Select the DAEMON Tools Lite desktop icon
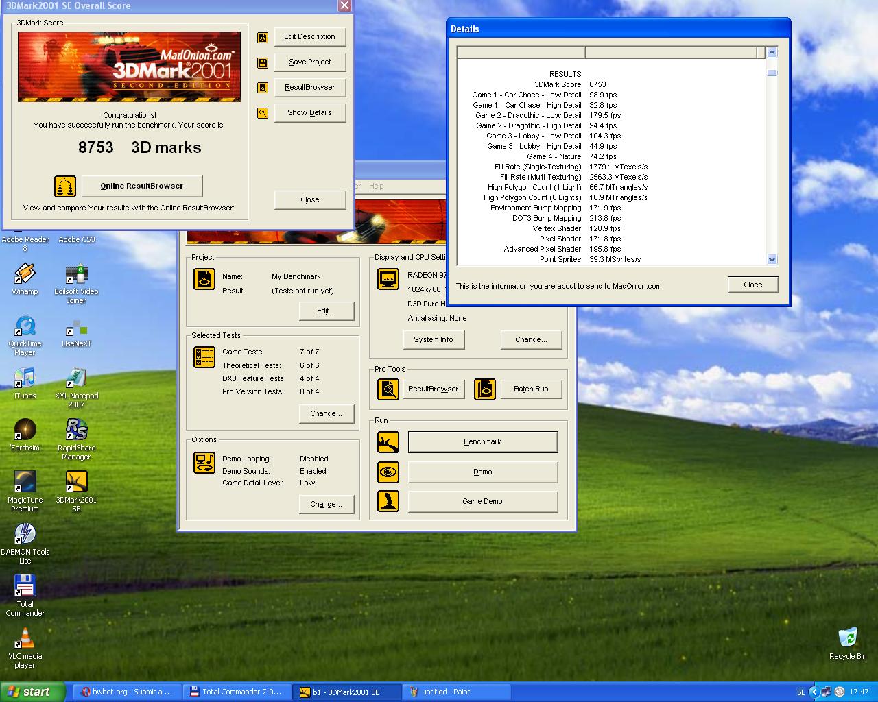 coord(25,544)
